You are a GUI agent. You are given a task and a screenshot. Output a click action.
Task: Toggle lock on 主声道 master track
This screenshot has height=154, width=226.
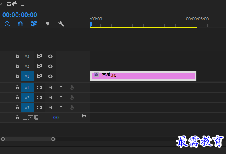(17, 117)
